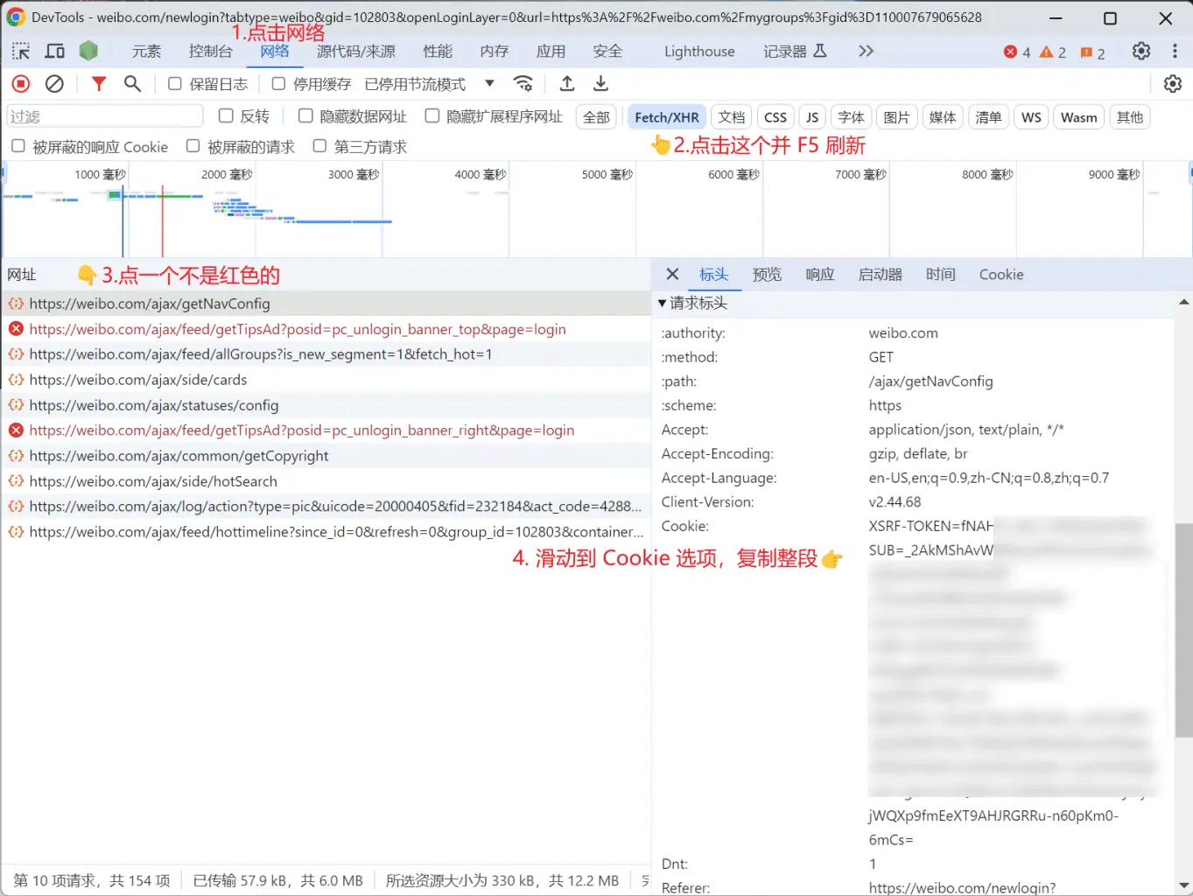This screenshot has width=1193, height=896.
Task: Select the 全部 filter button
Action: pyautogui.click(x=596, y=117)
